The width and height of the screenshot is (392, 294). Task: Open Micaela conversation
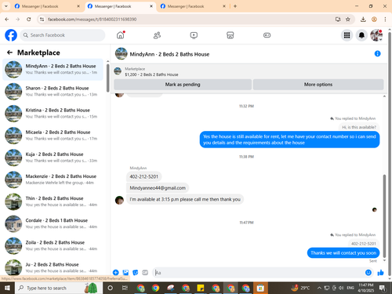coord(53,136)
